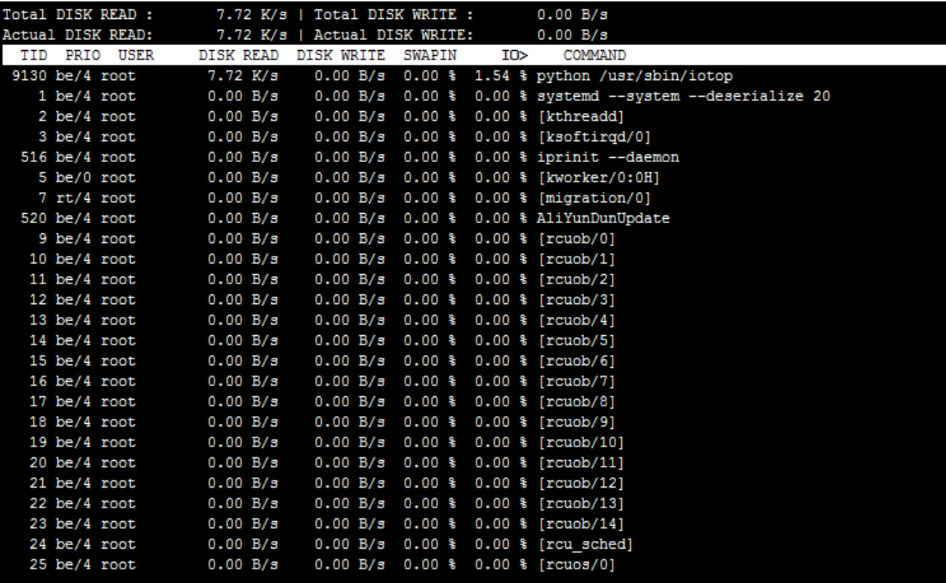Click the COMMAND column header
The width and height of the screenshot is (946, 583).
[x=595, y=55]
